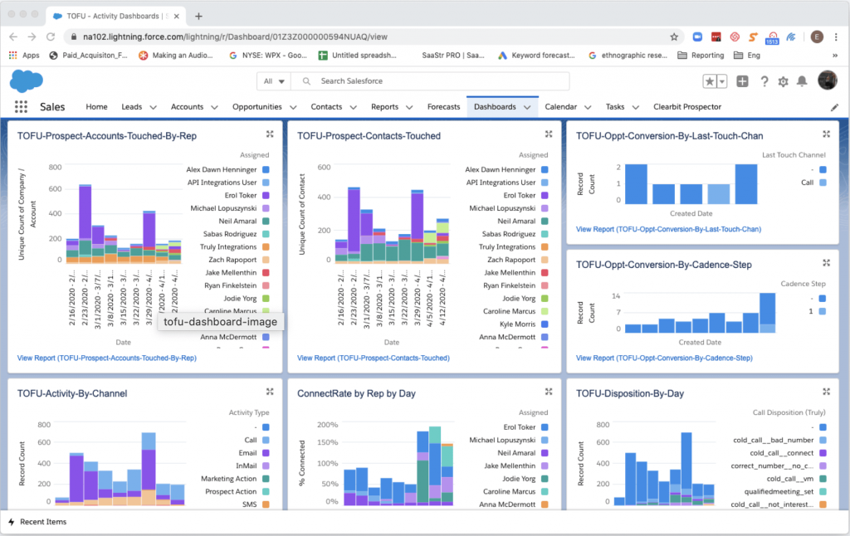Open View Report link for TOFU-Prospect-Contacts-Touched
The image size is (850, 536).
pyautogui.click(x=373, y=358)
